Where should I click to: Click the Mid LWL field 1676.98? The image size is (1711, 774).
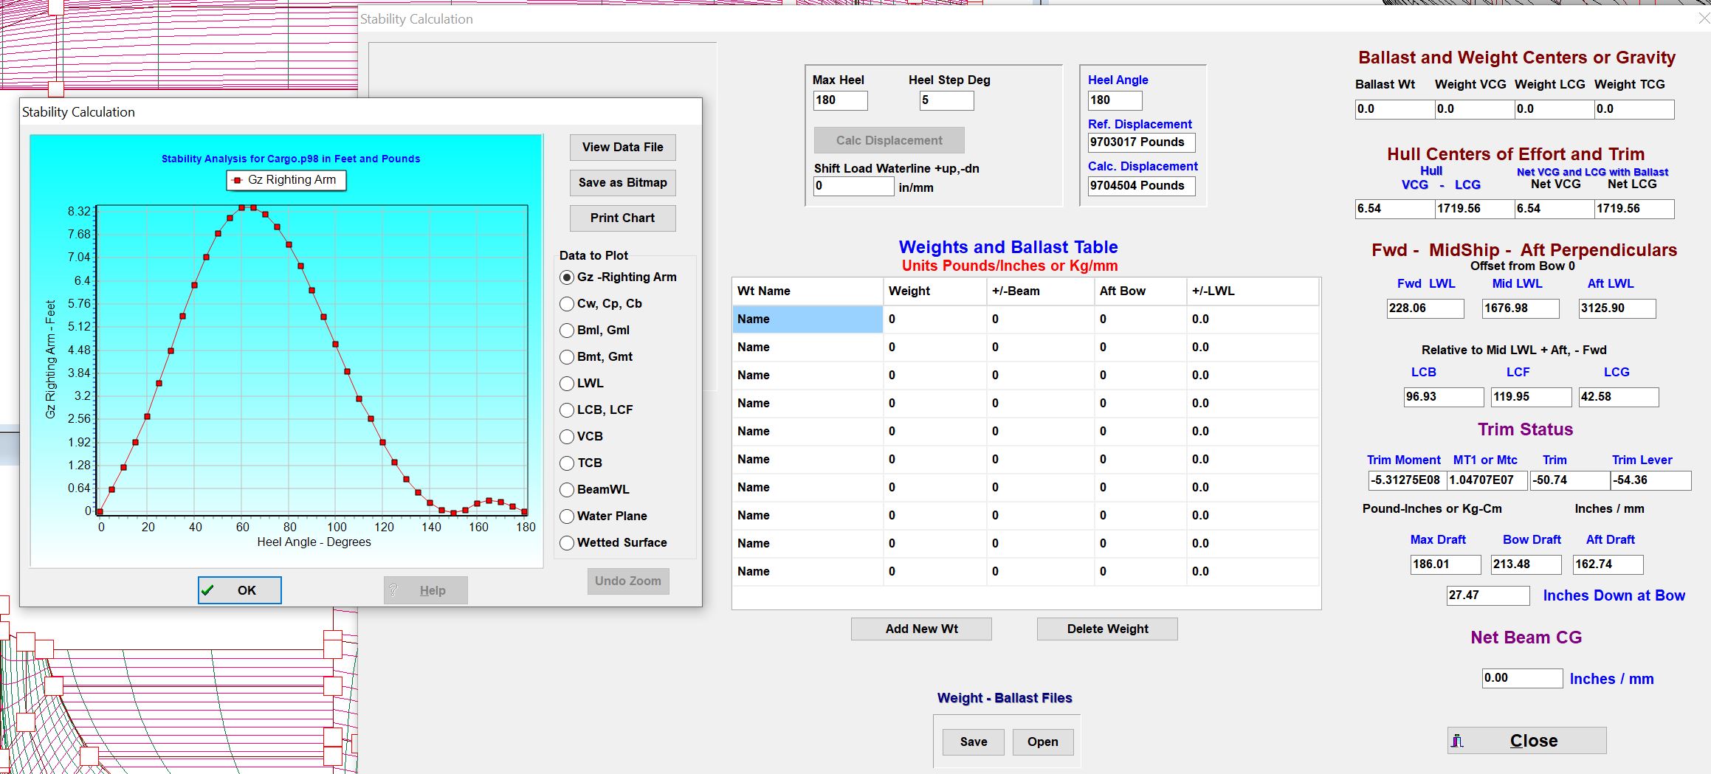coord(1521,308)
